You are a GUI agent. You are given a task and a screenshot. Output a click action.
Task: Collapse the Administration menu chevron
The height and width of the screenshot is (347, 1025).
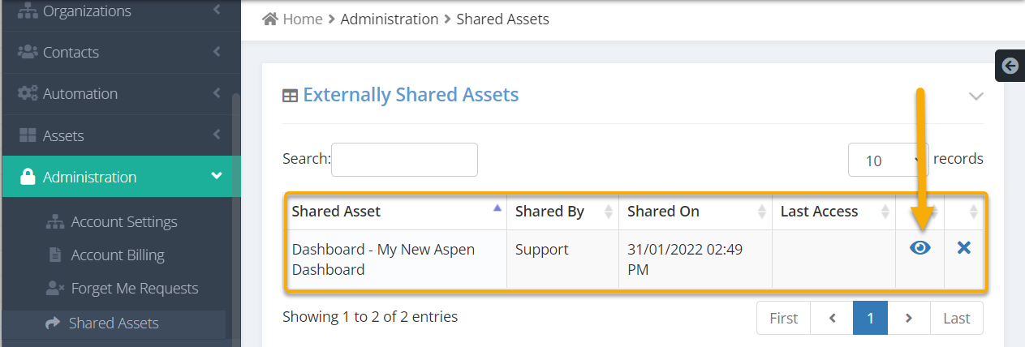[x=216, y=176]
